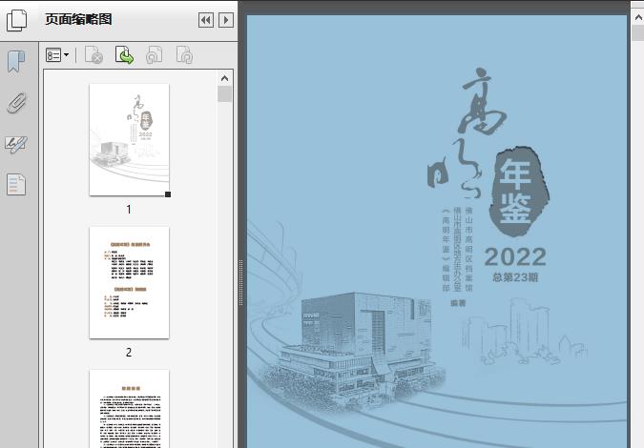Click the thumbnail panel scroll-up arrow
Image resolution: width=644 pixels, height=448 pixels.
[224, 78]
